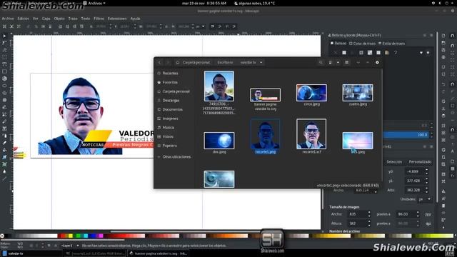Click Escritorio in the path bar
Image resolution: width=457 pixels, height=257 pixels.
pos(225,62)
